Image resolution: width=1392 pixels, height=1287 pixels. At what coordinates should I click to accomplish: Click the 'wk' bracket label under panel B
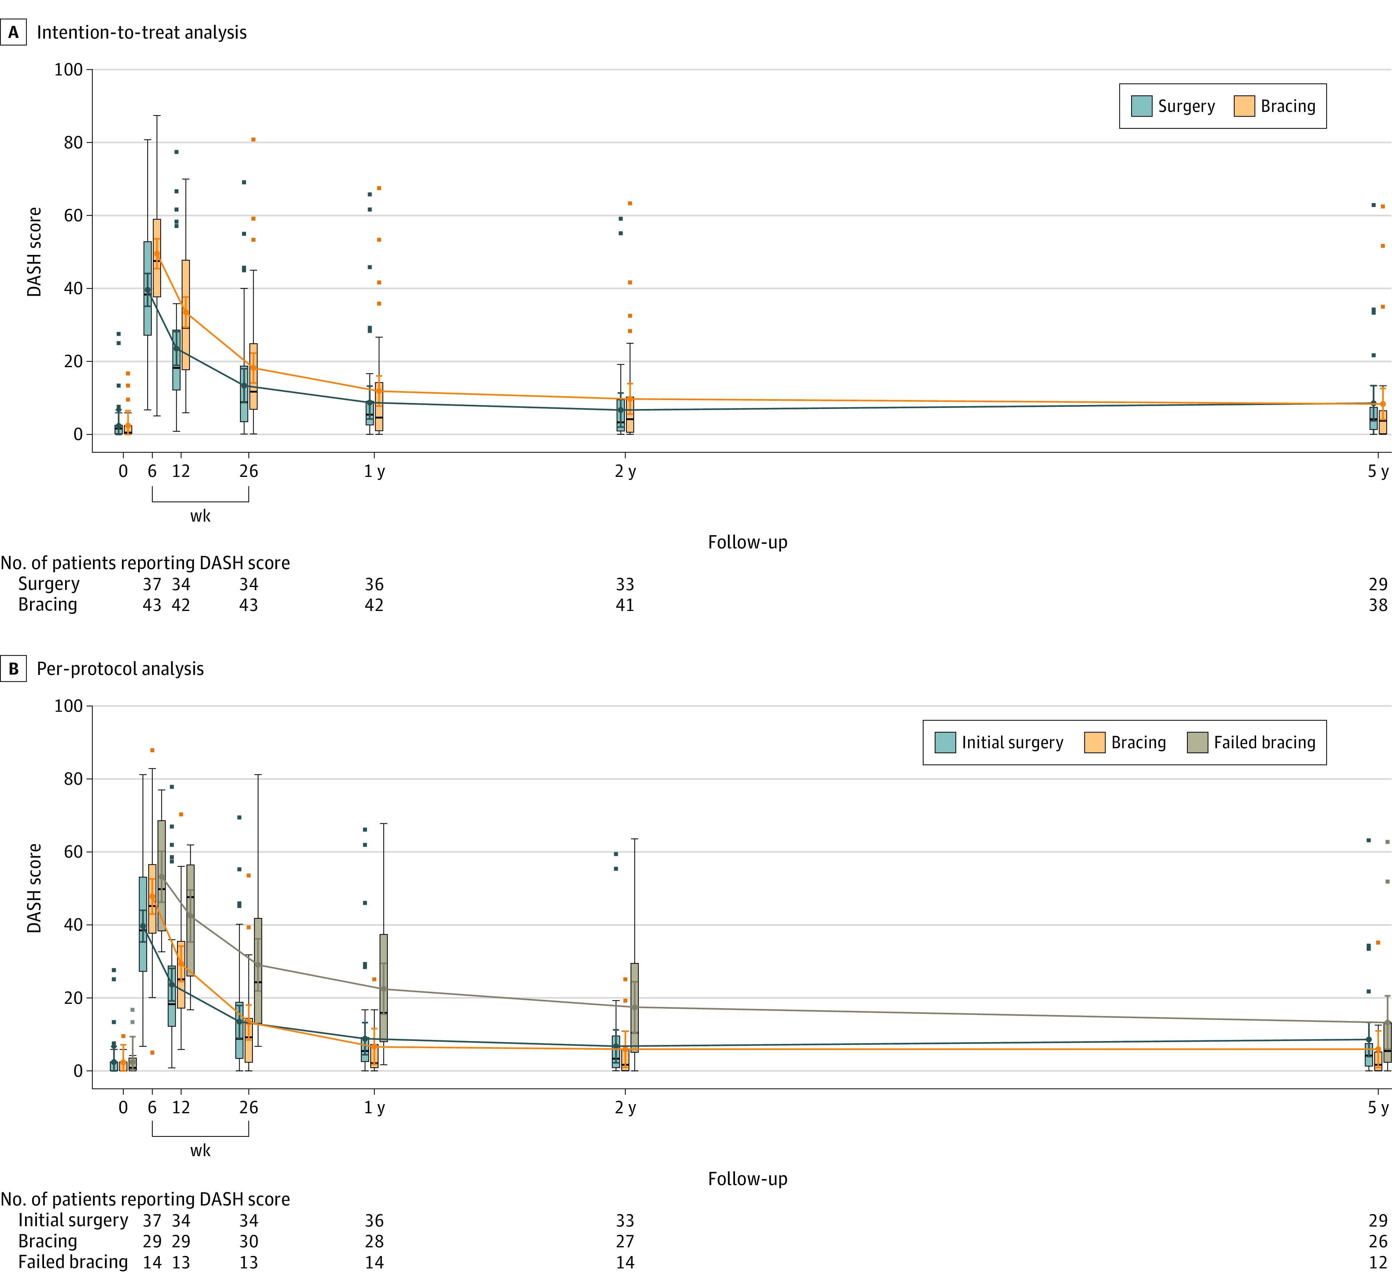(x=200, y=1150)
